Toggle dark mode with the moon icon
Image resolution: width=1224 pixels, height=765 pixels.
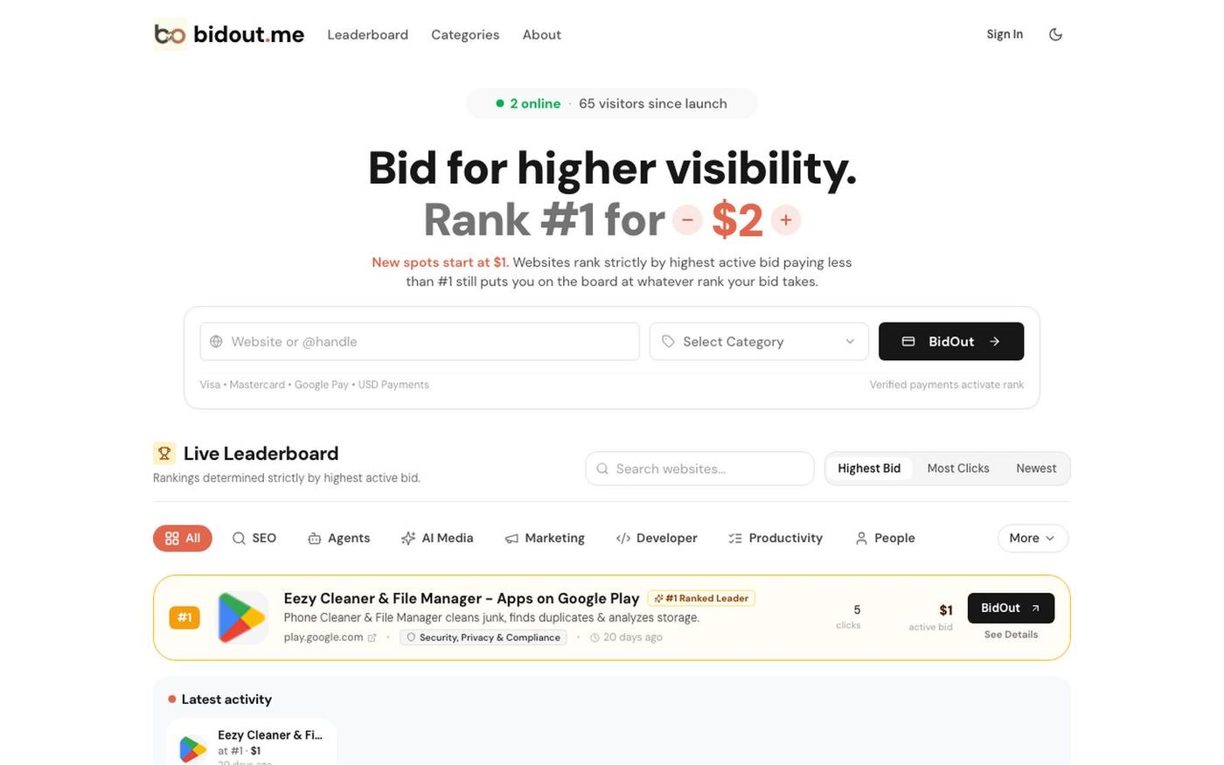click(1055, 34)
